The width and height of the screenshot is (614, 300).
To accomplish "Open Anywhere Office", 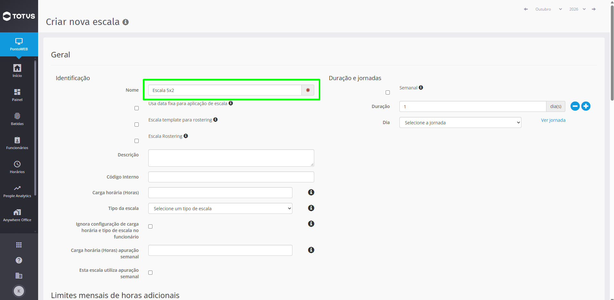I will tap(17, 215).
